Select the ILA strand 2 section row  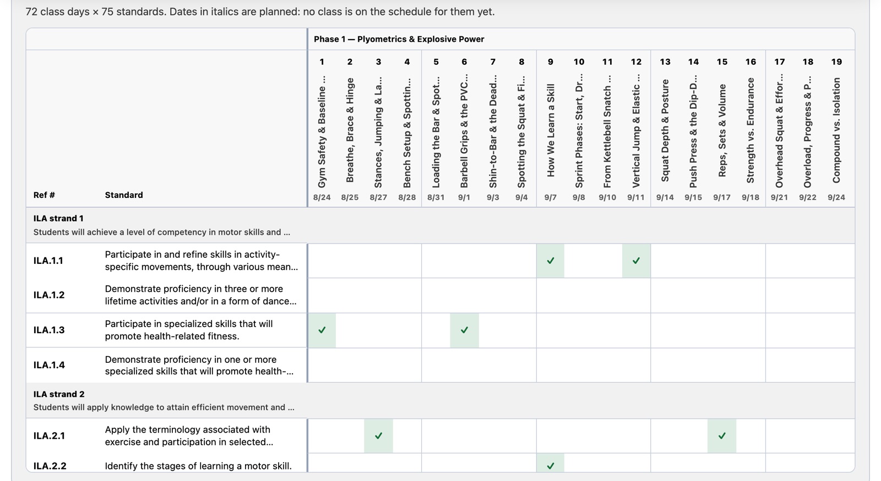[x=440, y=401]
